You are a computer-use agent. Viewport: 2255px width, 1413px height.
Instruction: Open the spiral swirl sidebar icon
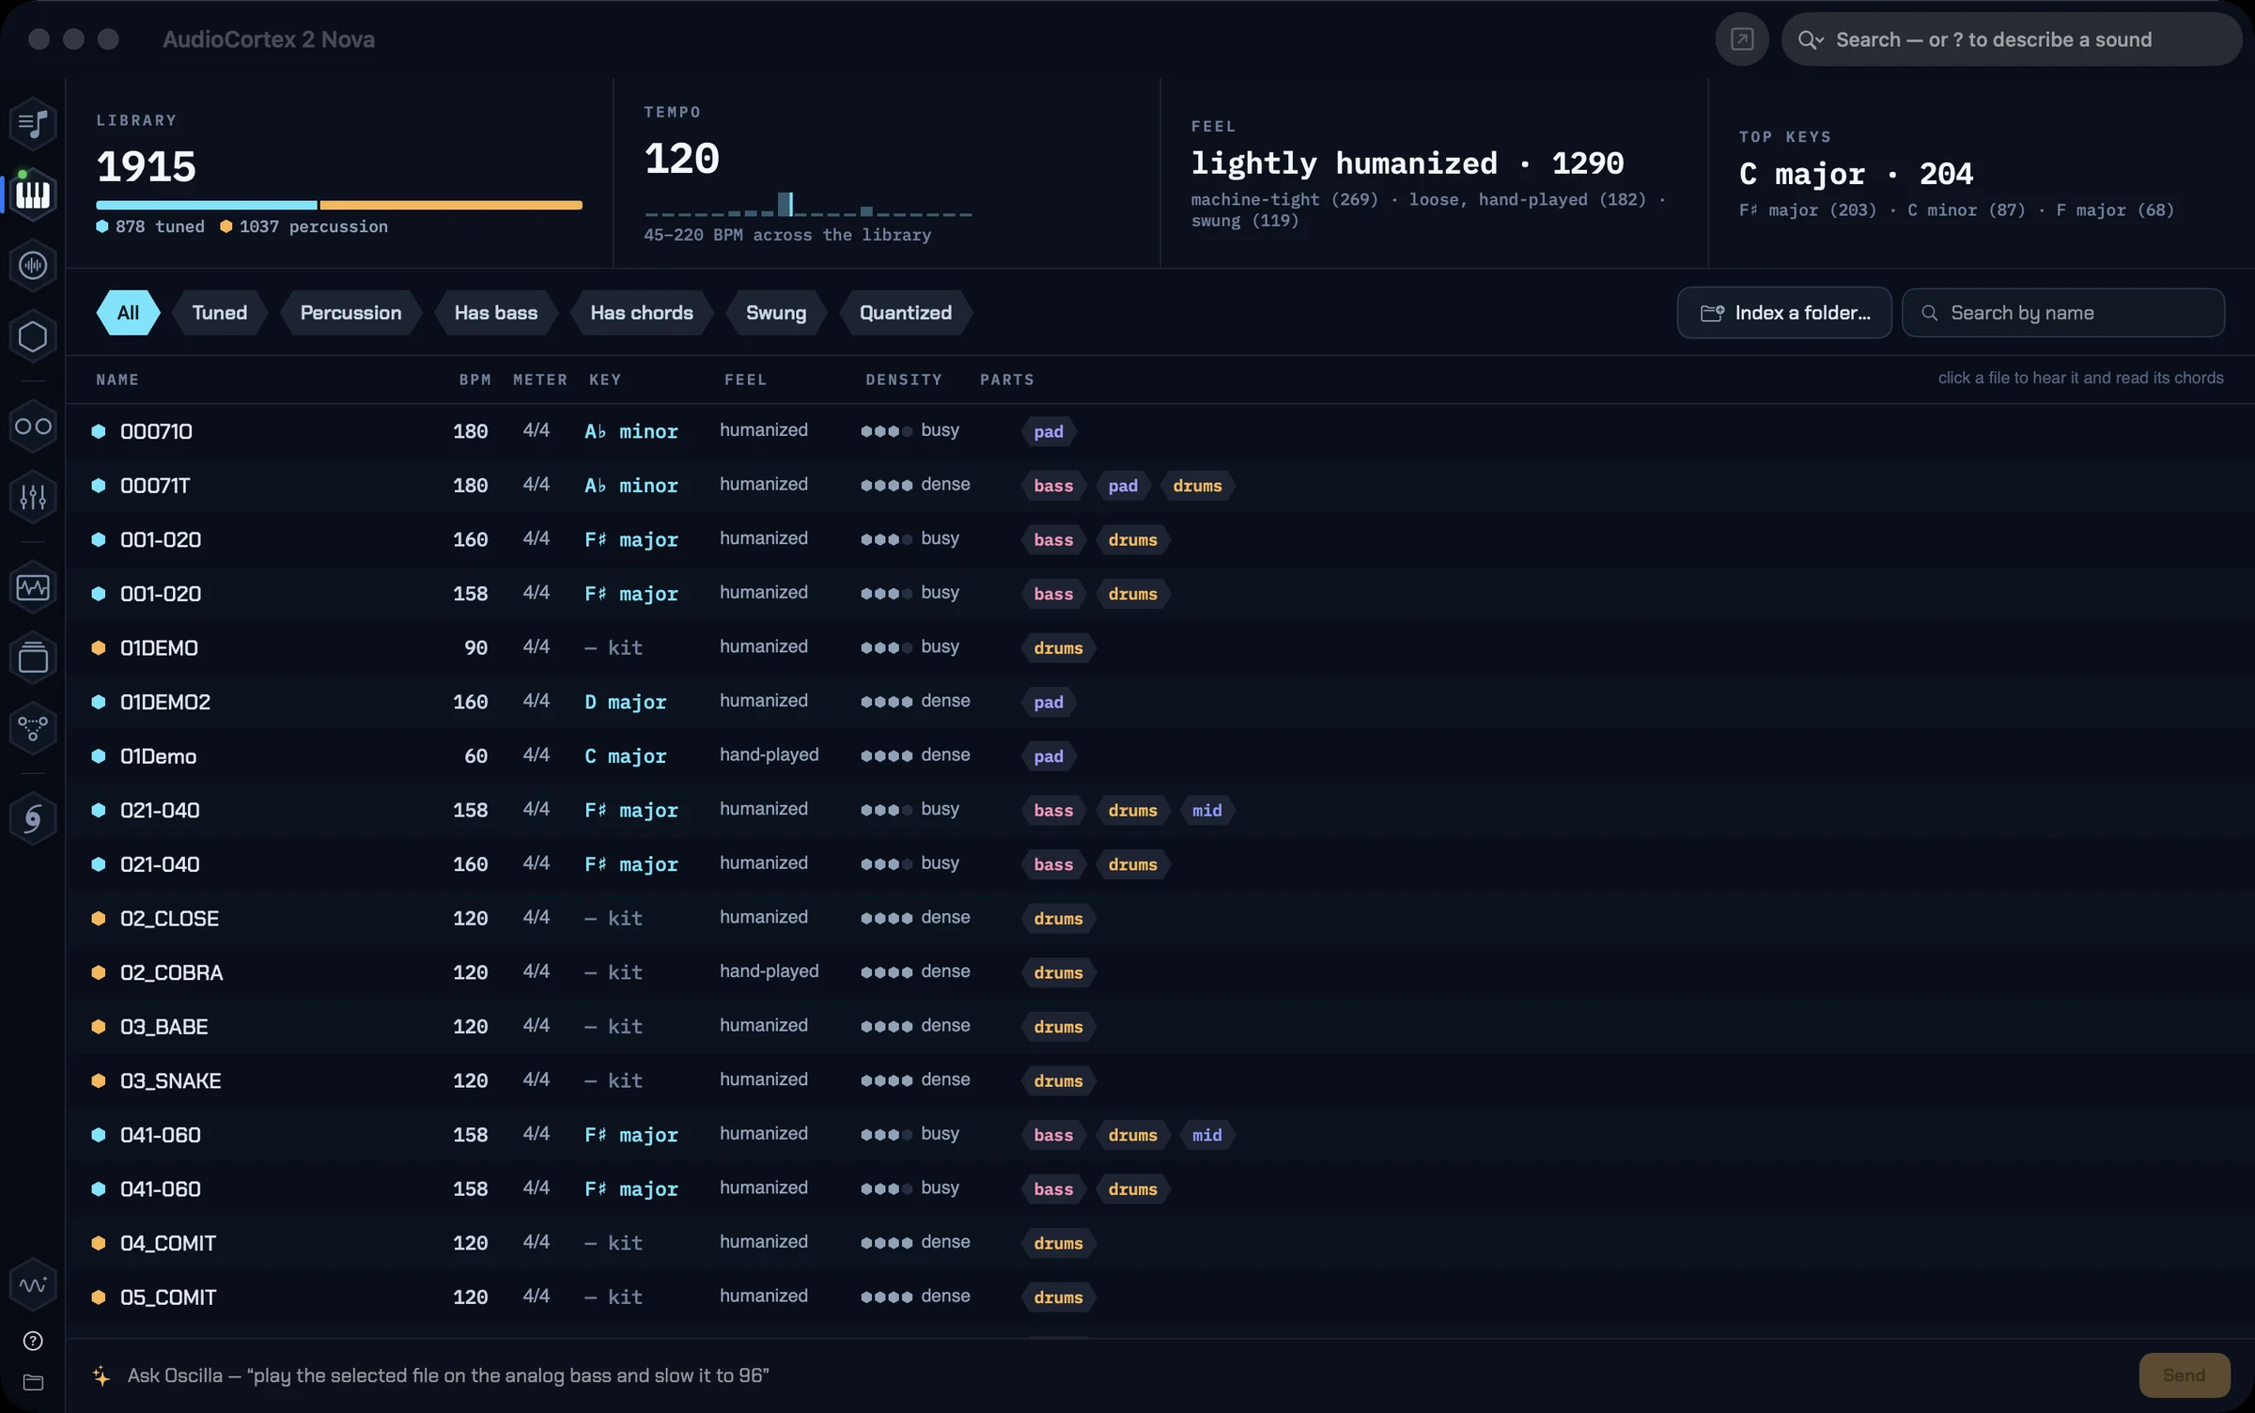[33, 819]
